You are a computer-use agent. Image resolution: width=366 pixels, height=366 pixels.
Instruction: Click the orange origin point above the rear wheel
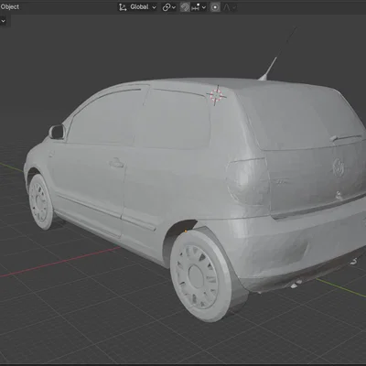(x=186, y=231)
